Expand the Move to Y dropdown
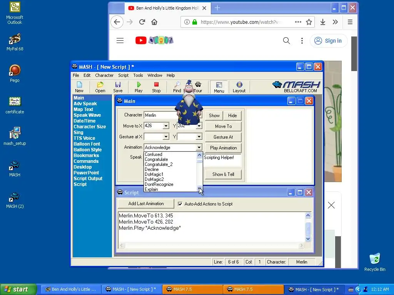Viewport: 394px width, 295px height. [x=199, y=126]
